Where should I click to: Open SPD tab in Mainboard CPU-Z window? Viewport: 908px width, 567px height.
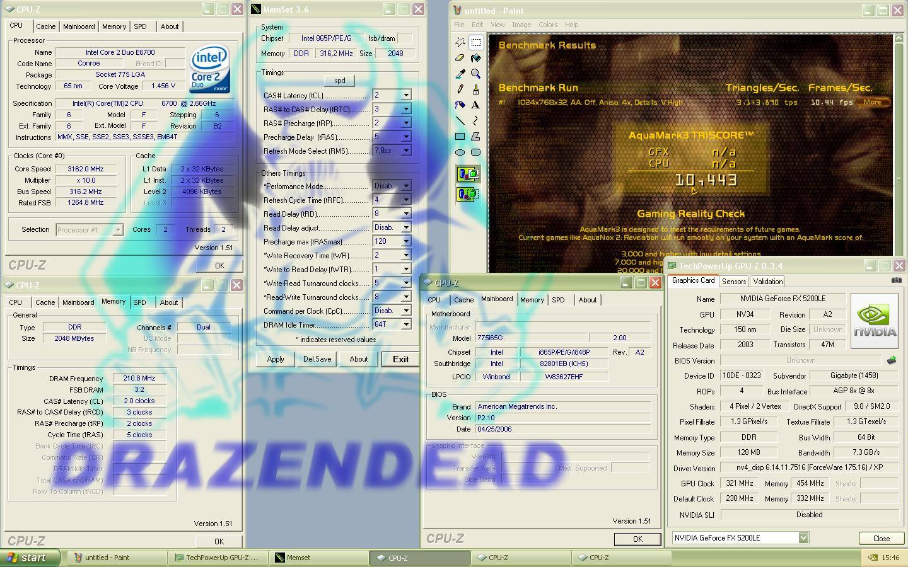[558, 300]
